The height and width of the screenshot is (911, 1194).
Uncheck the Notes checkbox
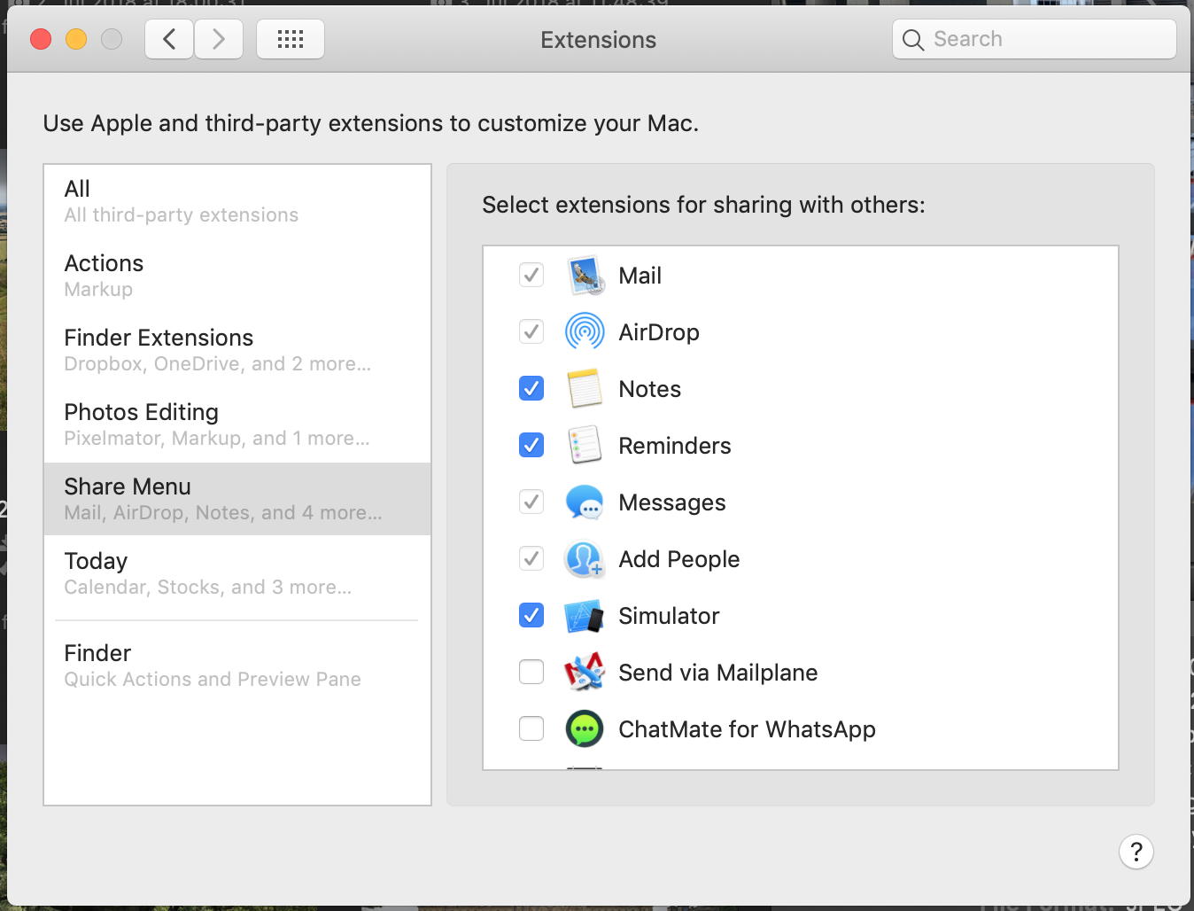pyautogui.click(x=531, y=388)
